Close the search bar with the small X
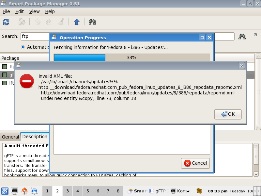The height and width of the screenshot is (196, 261). click(256, 34)
